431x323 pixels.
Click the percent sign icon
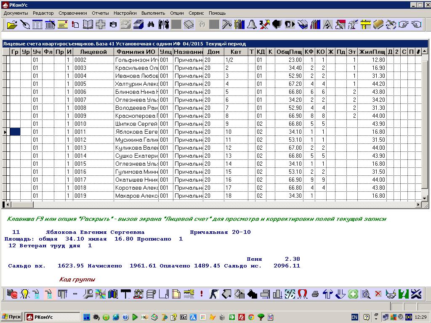(x=290, y=294)
